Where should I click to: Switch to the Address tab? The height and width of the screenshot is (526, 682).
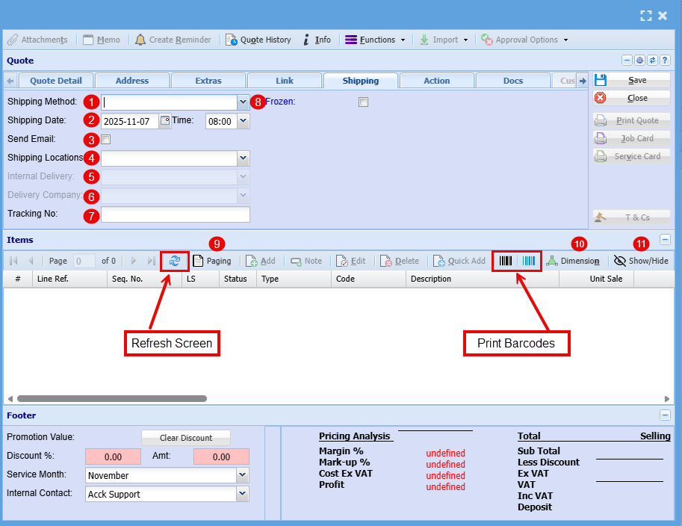[x=131, y=81]
